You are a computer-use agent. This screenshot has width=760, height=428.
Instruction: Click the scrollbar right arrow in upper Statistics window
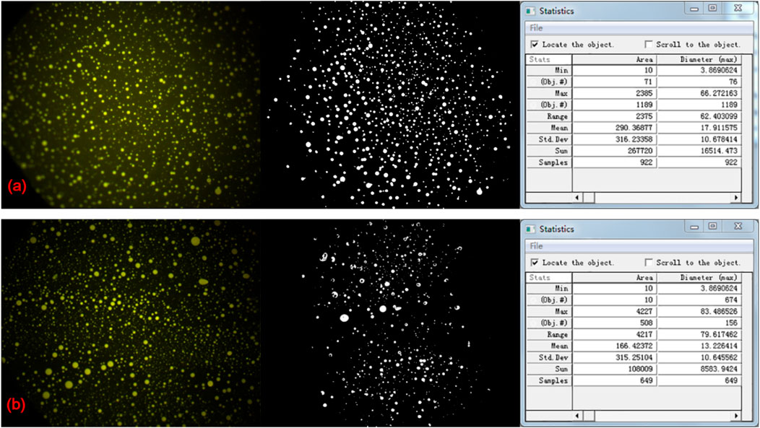pyautogui.click(x=736, y=198)
